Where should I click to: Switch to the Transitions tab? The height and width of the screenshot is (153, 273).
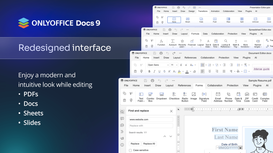click(x=203, y=11)
